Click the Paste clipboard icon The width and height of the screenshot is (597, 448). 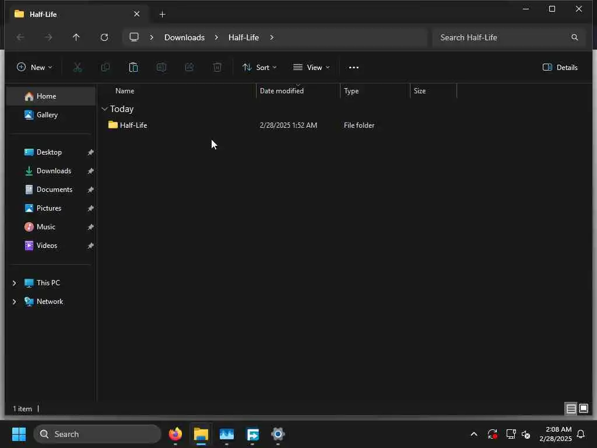(134, 68)
